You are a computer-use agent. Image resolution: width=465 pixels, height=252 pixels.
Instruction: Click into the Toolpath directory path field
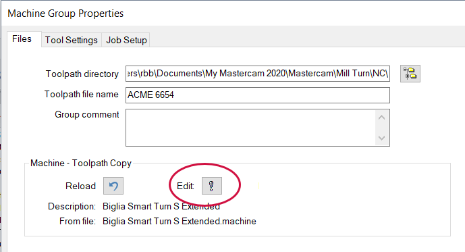point(258,74)
